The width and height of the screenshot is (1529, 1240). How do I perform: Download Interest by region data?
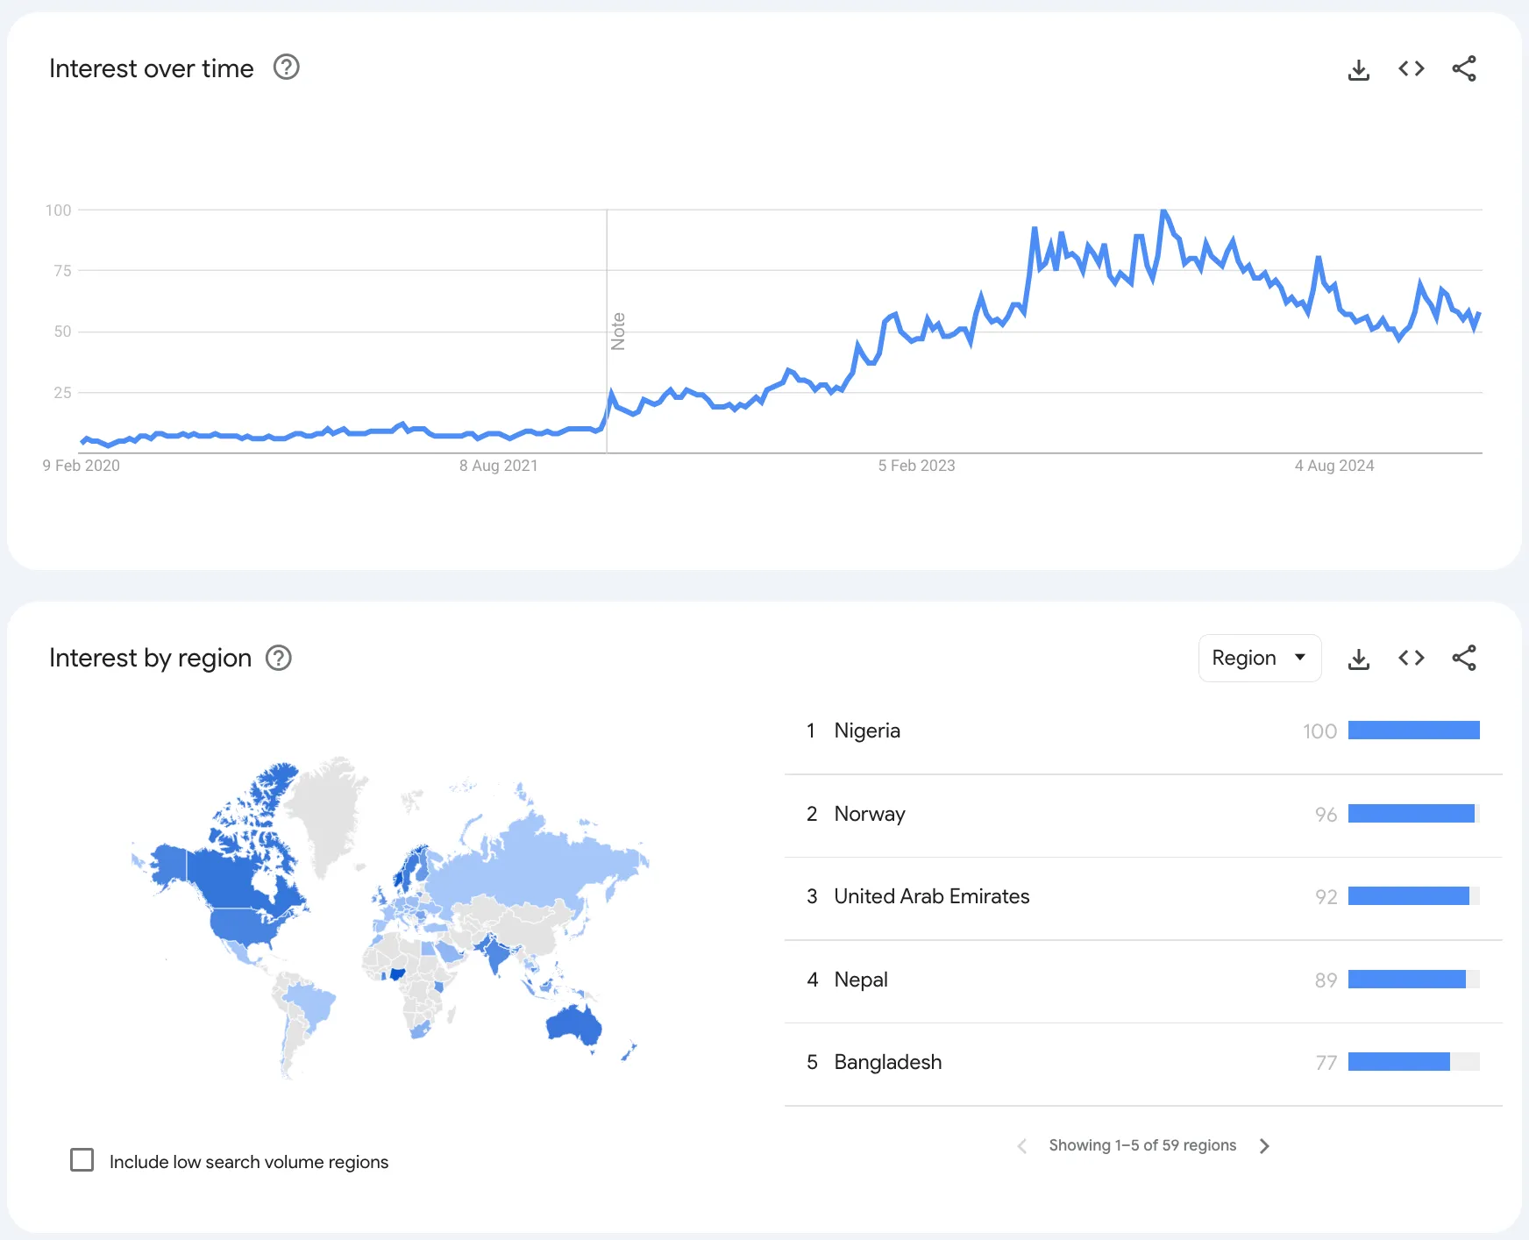(1358, 659)
